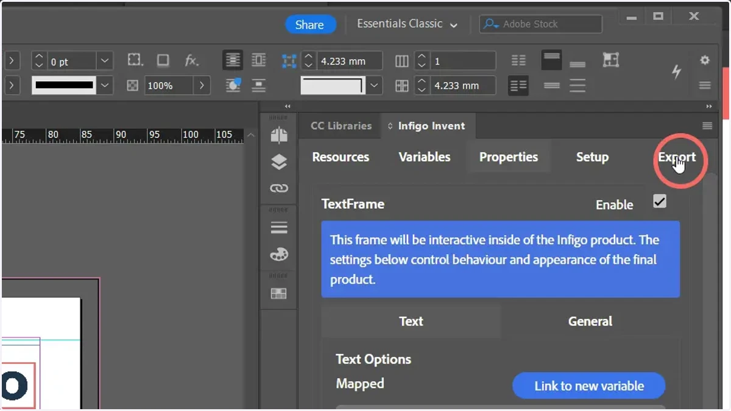Select wrap around bounding box icon

[x=259, y=60]
